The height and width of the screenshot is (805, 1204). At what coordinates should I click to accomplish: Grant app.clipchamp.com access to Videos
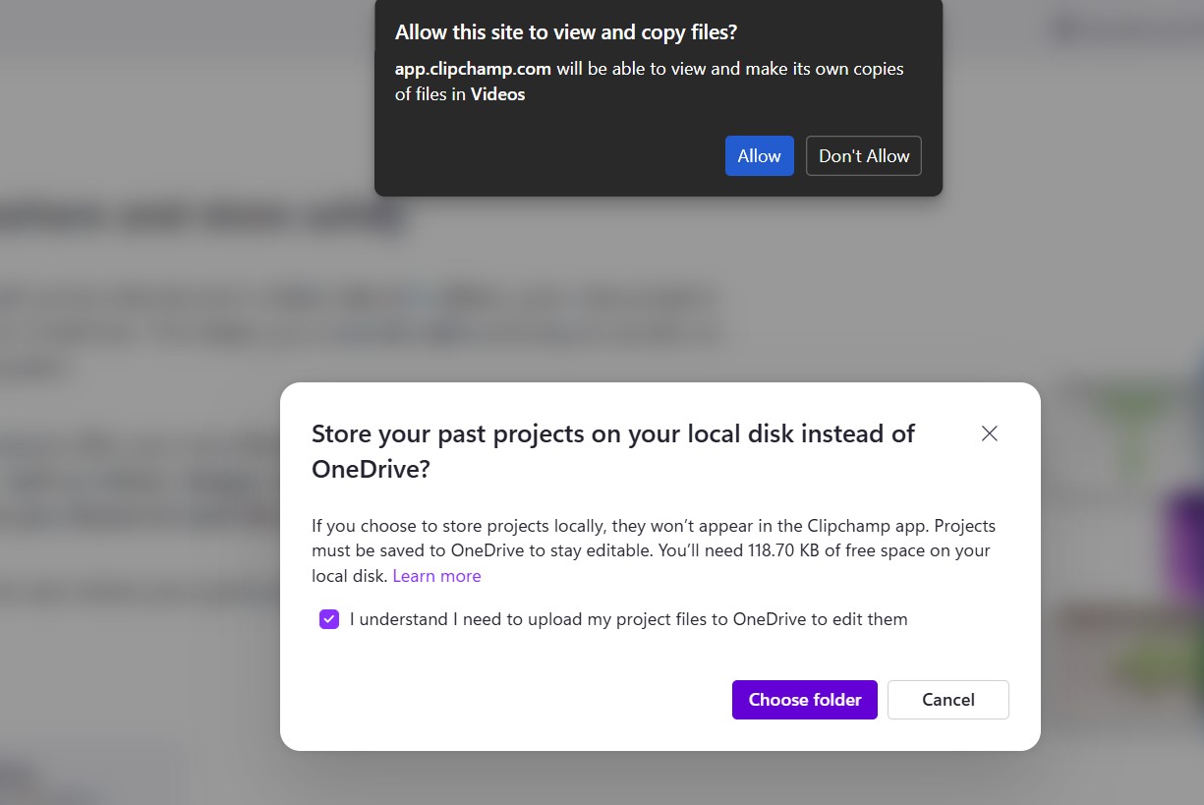coord(759,155)
